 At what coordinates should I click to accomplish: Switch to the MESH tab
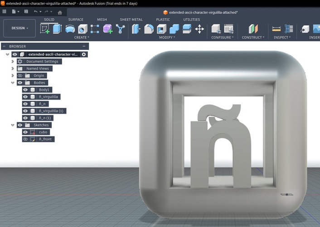pos(102,20)
